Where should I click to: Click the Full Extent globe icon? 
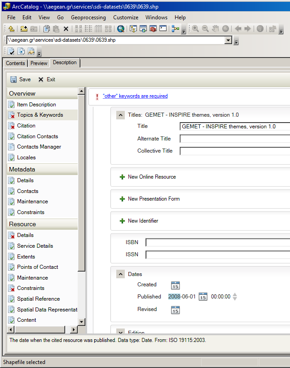(225, 29)
